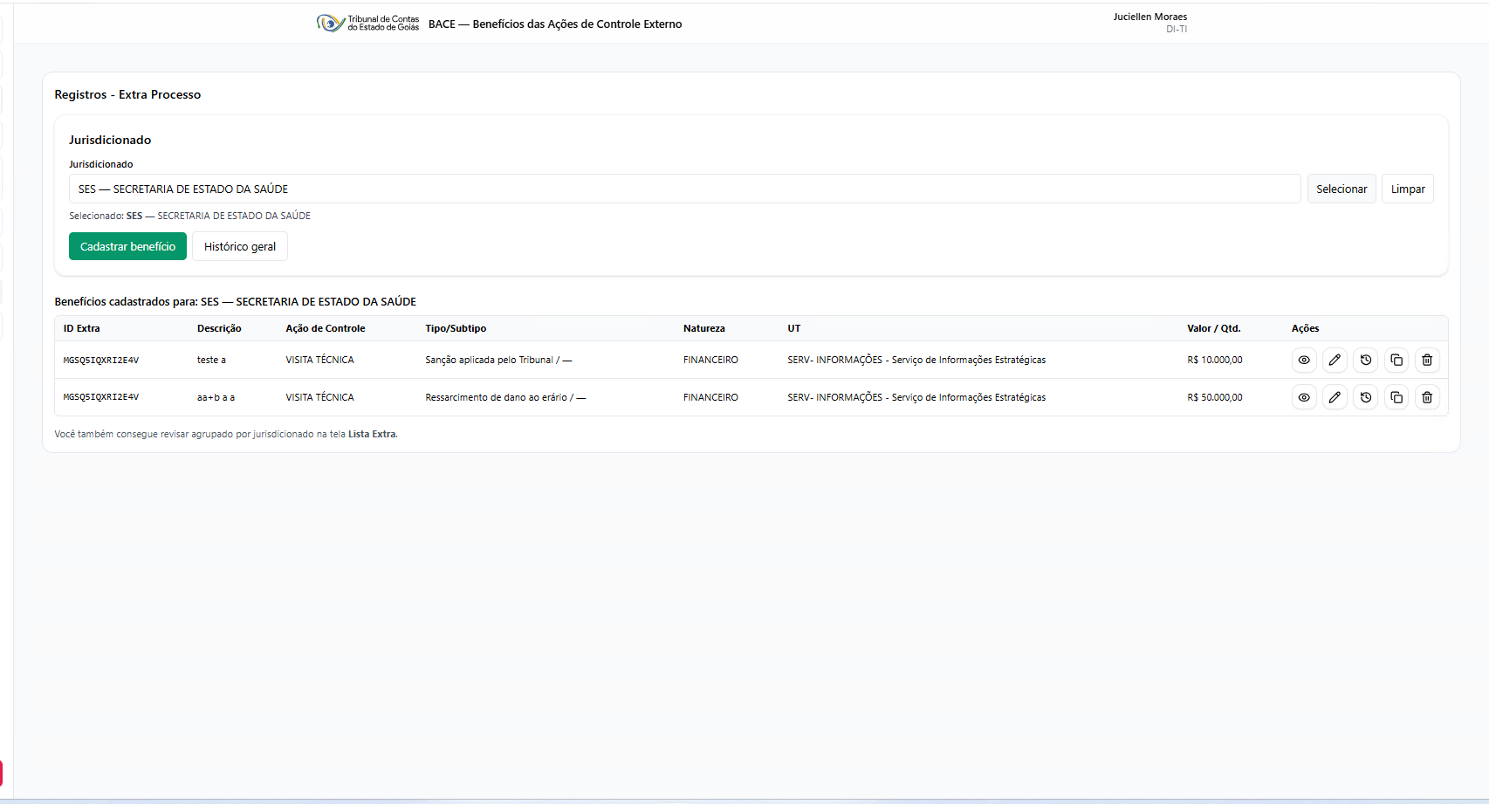Edit the R$ 50.000,00 benefit row
The image size is (1489, 804).
pos(1335,397)
